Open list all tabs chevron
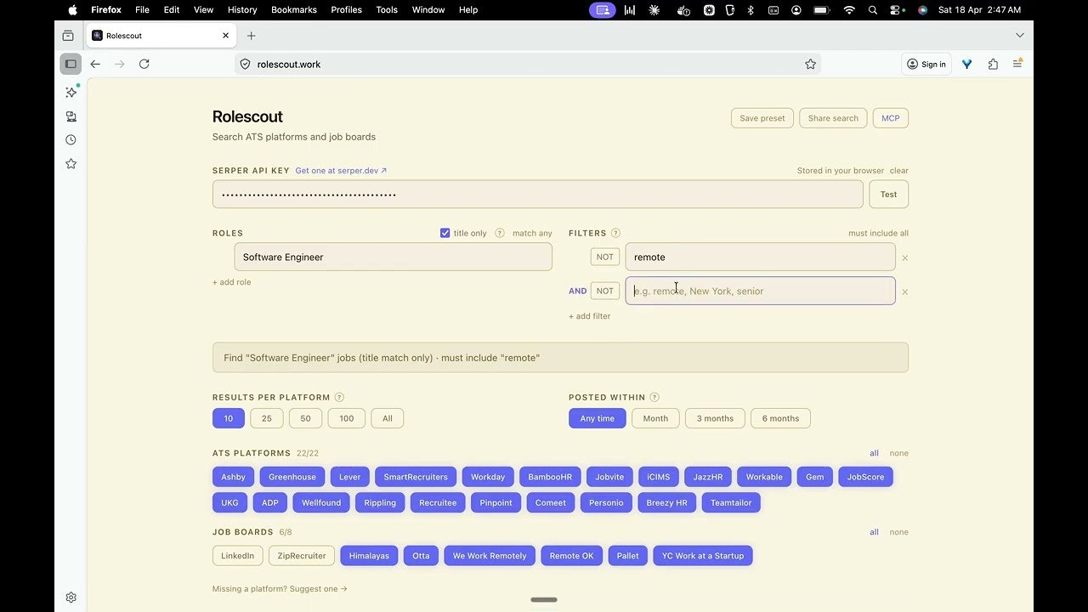This screenshot has width=1088, height=612. coord(1020,36)
